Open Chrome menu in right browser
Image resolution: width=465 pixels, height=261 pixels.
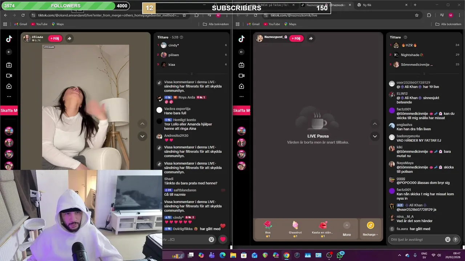pyautogui.click(x=460, y=15)
